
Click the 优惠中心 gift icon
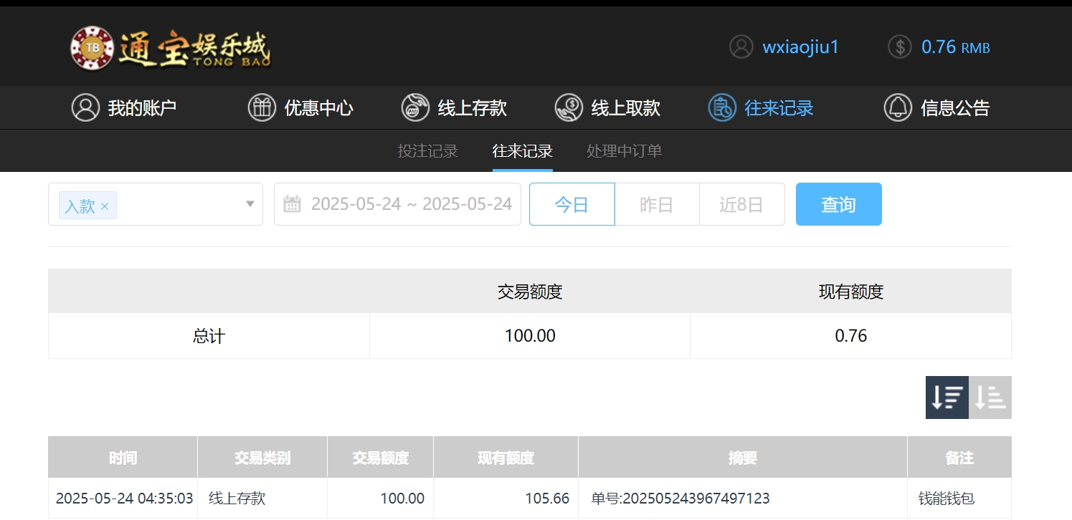point(262,108)
